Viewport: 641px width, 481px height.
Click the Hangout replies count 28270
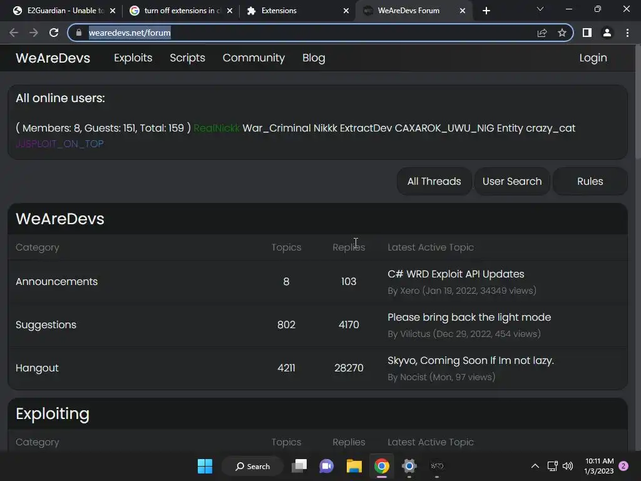pos(349,368)
